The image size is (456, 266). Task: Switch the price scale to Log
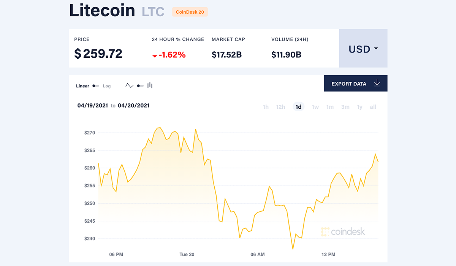point(106,86)
